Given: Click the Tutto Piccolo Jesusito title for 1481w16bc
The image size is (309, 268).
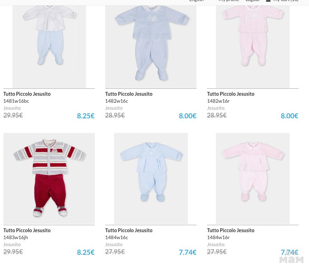Looking at the screenshot, I should click(27, 94).
